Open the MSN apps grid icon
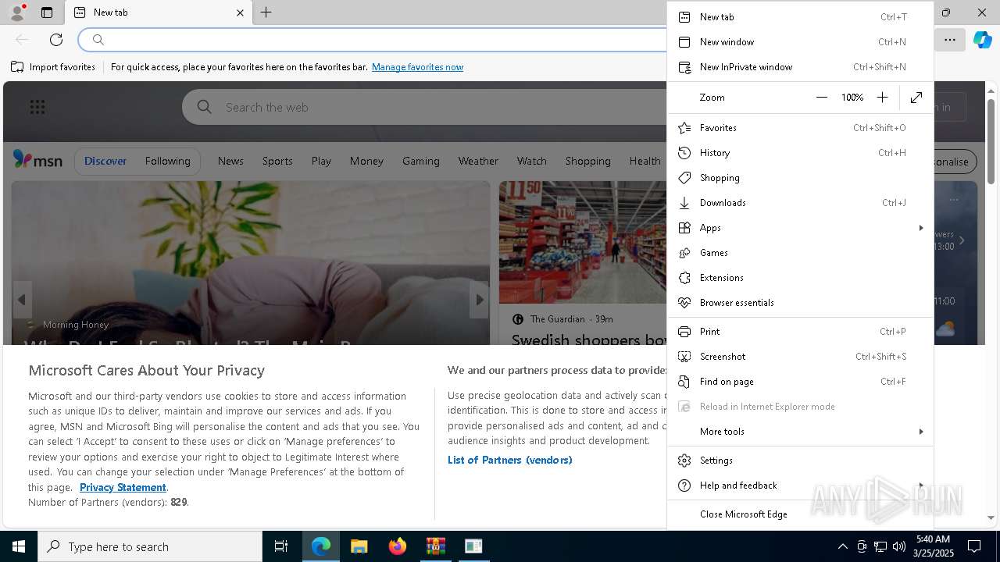The height and width of the screenshot is (562, 1000). pos(37,107)
